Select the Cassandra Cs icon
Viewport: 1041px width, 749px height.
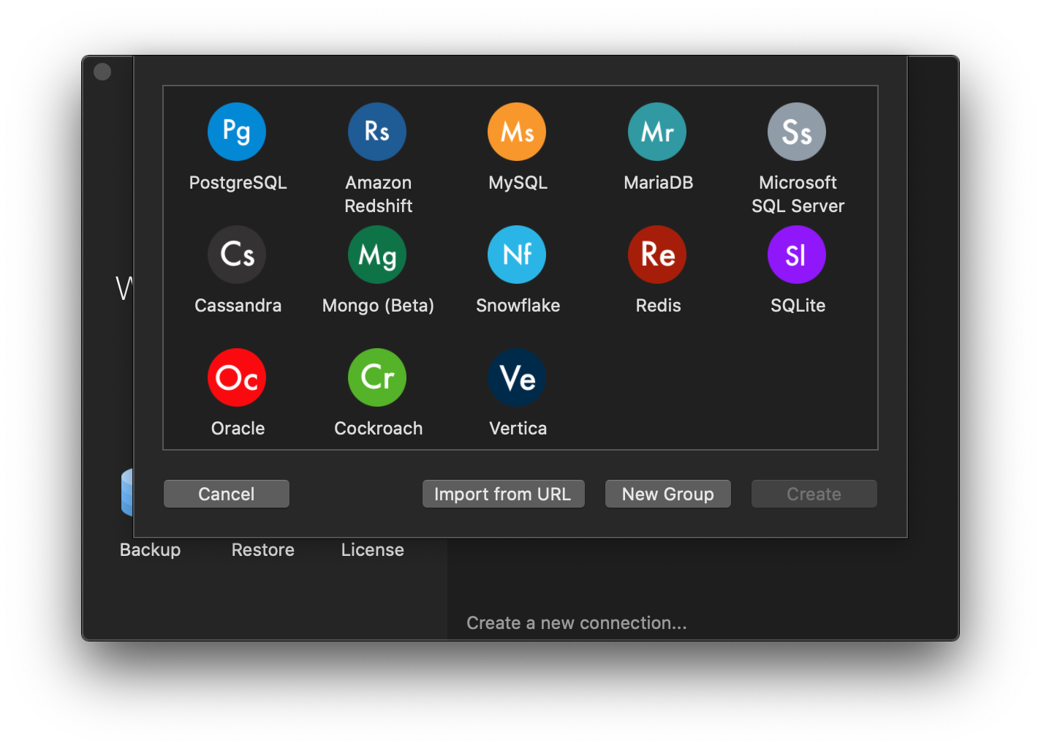pyautogui.click(x=237, y=255)
